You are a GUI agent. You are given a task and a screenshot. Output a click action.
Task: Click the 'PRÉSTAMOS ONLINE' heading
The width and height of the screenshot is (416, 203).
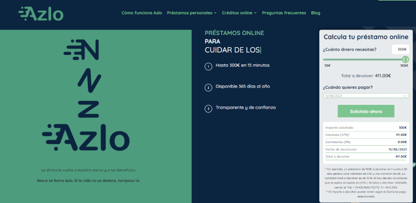[x=234, y=33]
